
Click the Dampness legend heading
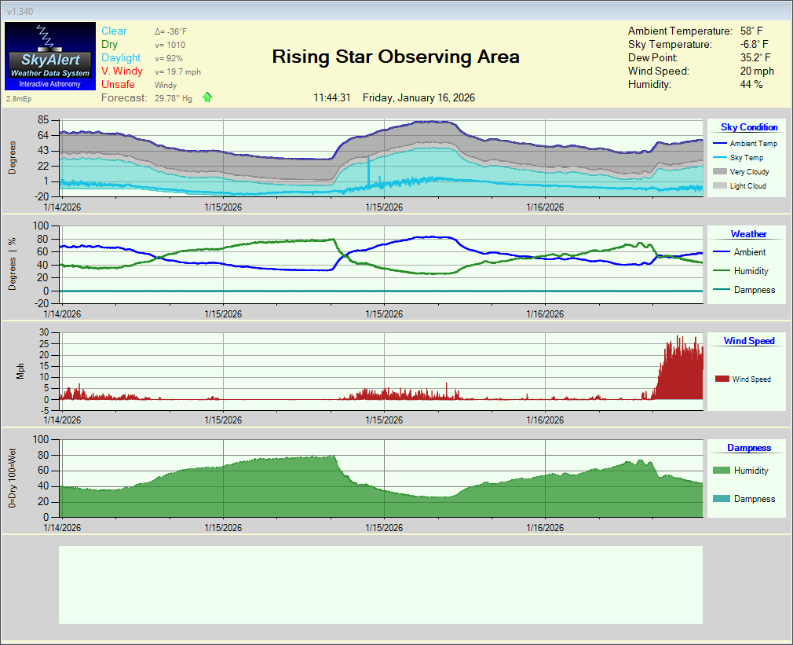coord(748,448)
